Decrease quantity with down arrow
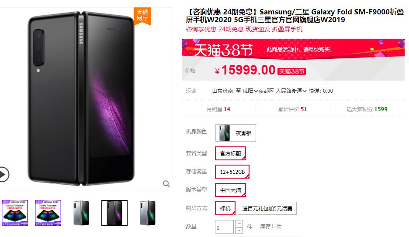 click(x=239, y=230)
